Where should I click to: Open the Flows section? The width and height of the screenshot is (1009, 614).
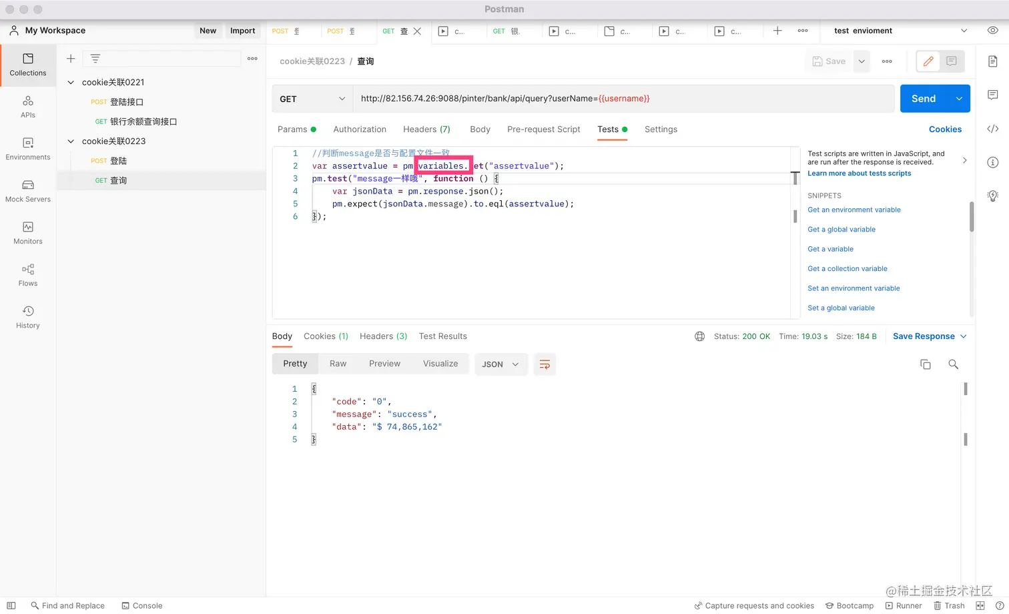[x=28, y=275]
